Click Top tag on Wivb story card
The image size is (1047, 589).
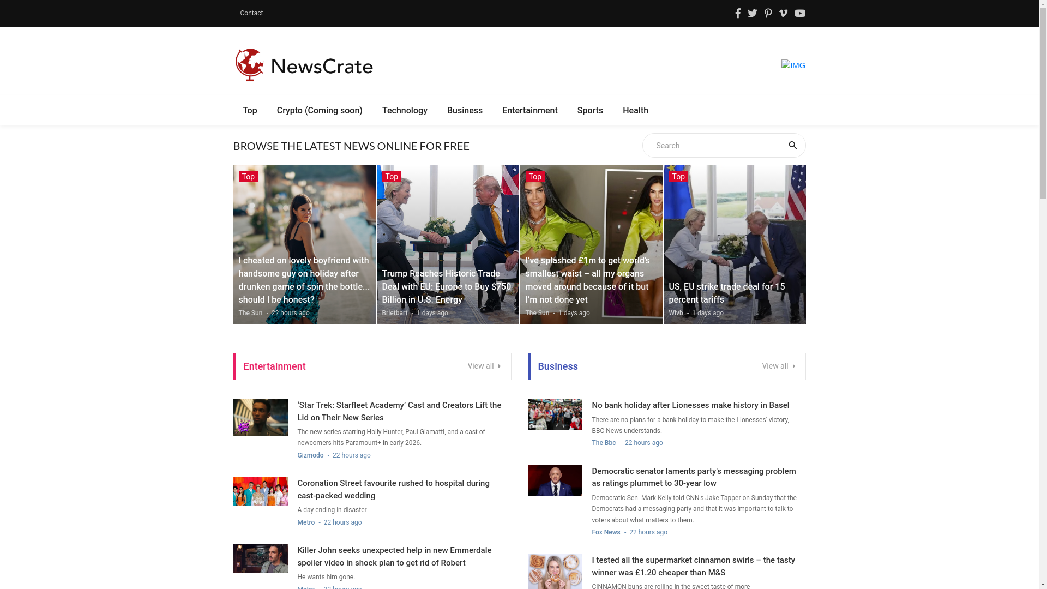pos(678,176)
